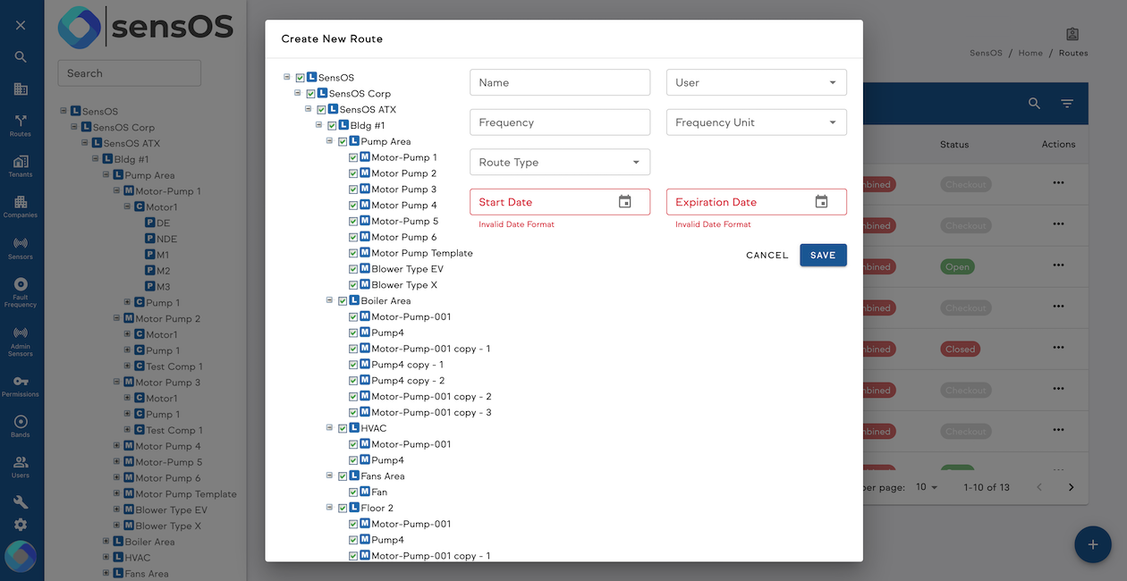The width and height of the screenshot is (1127, 581).
Task: Open Expiration Date calendar picker
Action: pos(822,202)
